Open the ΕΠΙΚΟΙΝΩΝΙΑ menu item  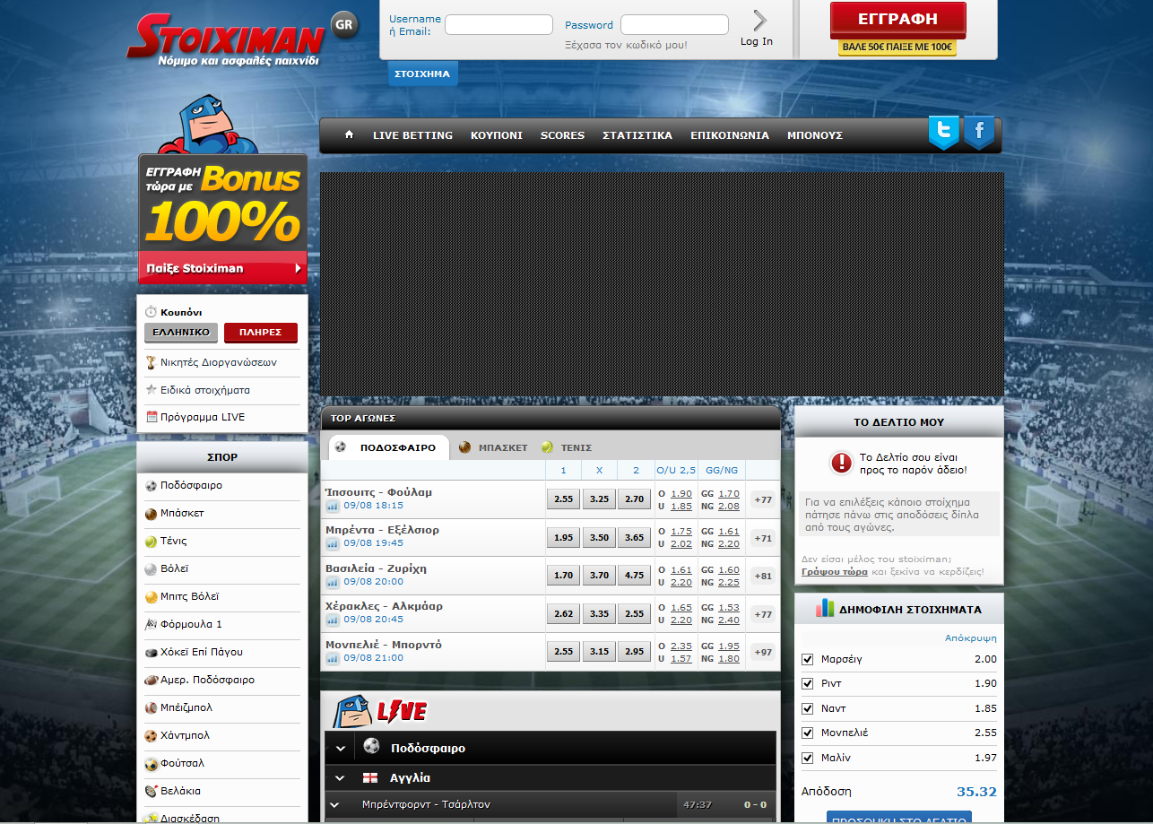[730, 135]
